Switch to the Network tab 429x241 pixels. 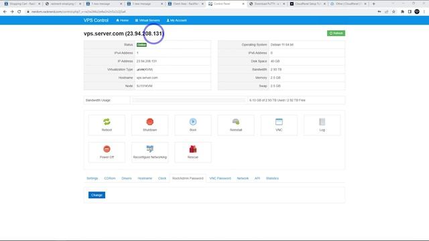tap(243, 178)
